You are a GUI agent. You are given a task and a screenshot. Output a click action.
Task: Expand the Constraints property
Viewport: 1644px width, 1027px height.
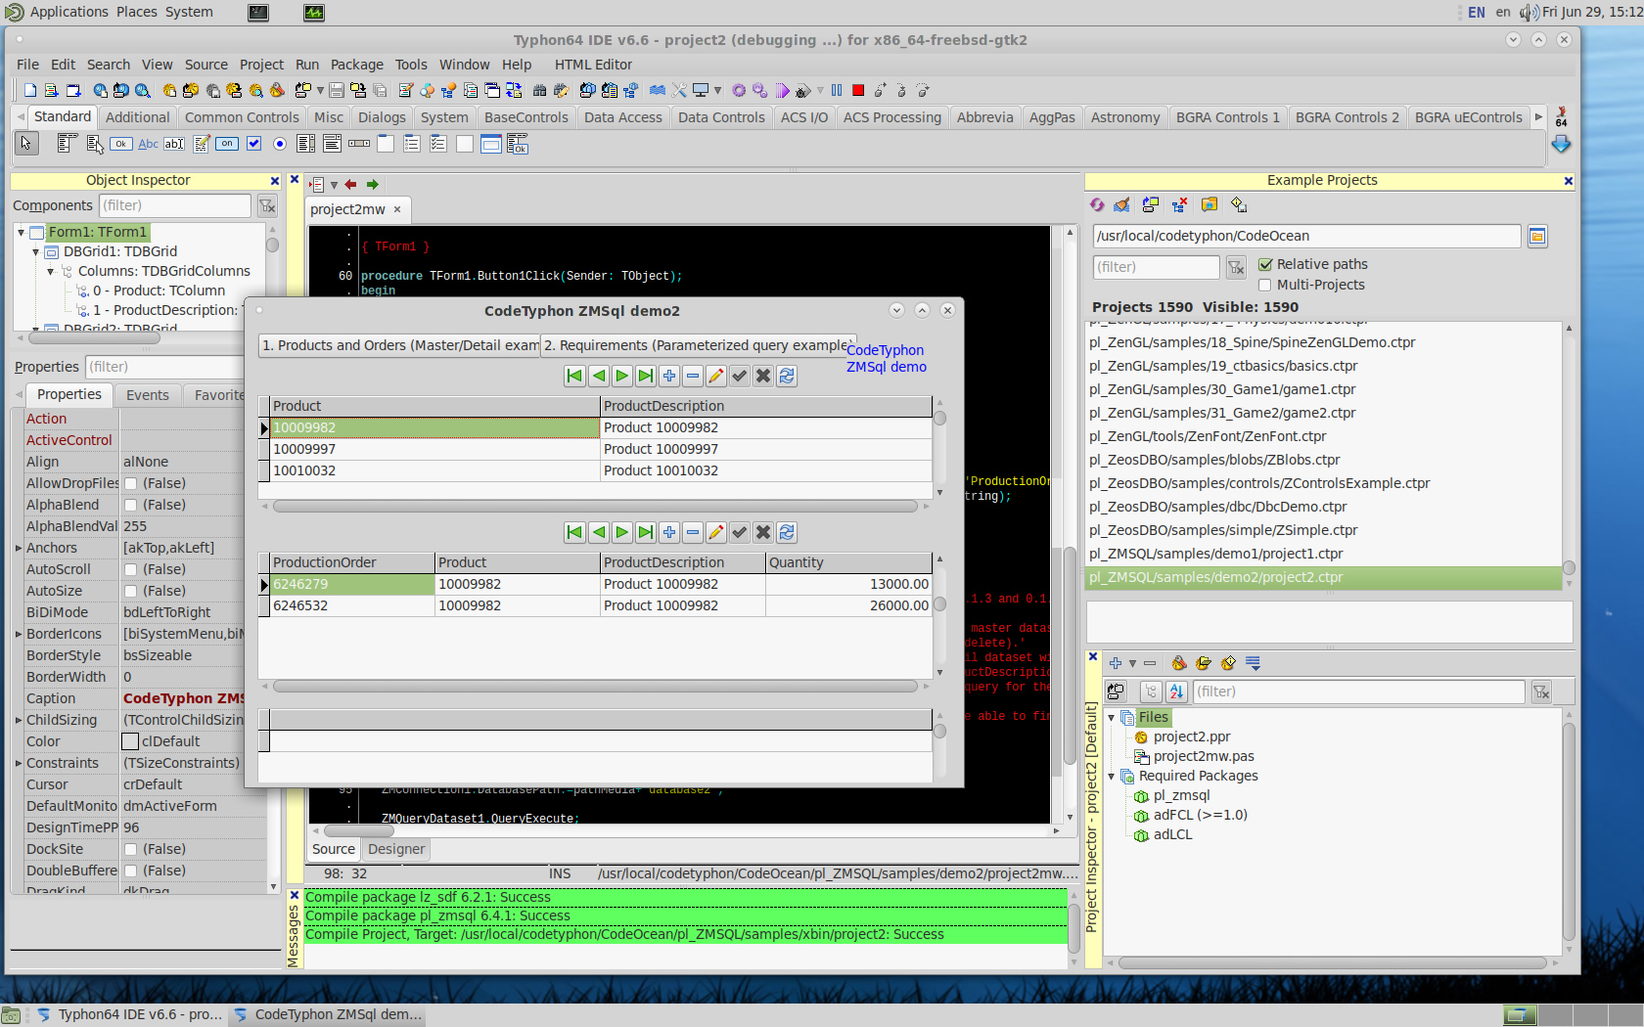coord(19,763)
